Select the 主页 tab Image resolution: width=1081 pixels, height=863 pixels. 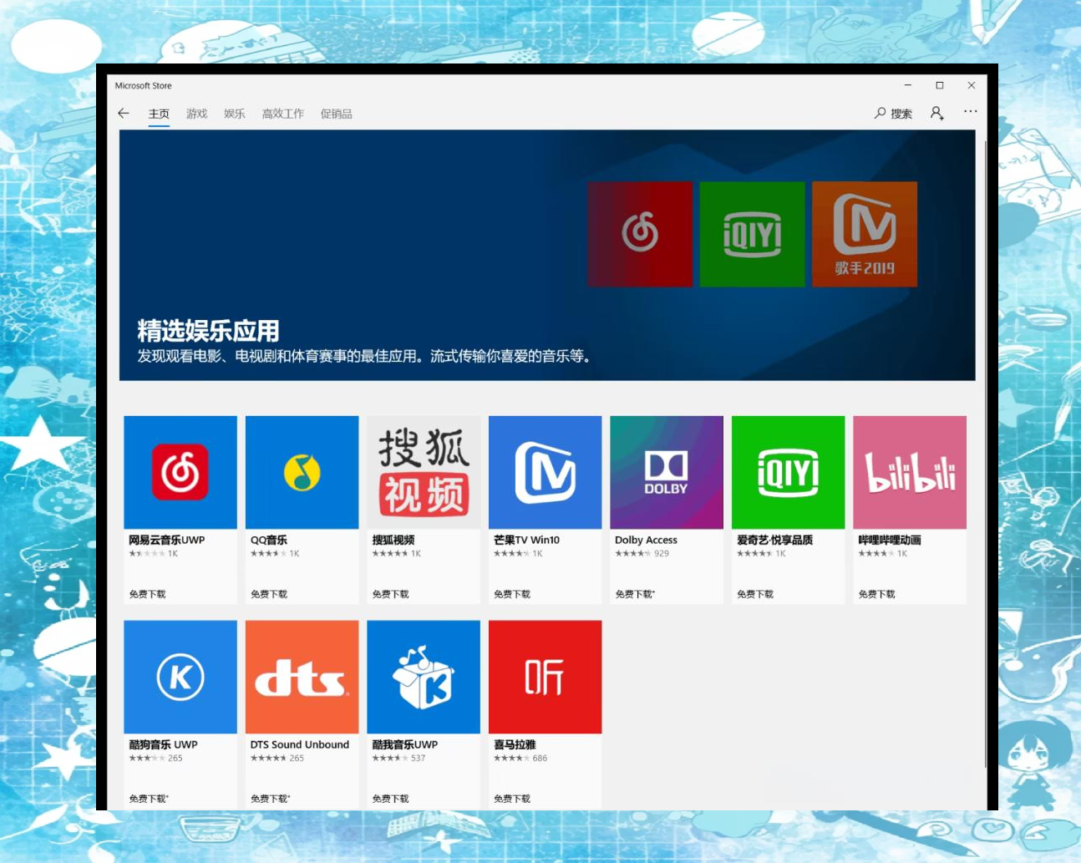coord(159,114)
